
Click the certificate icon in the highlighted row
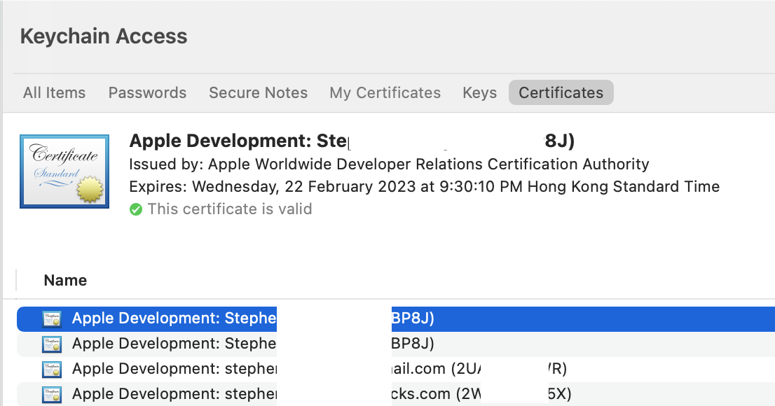52,318
